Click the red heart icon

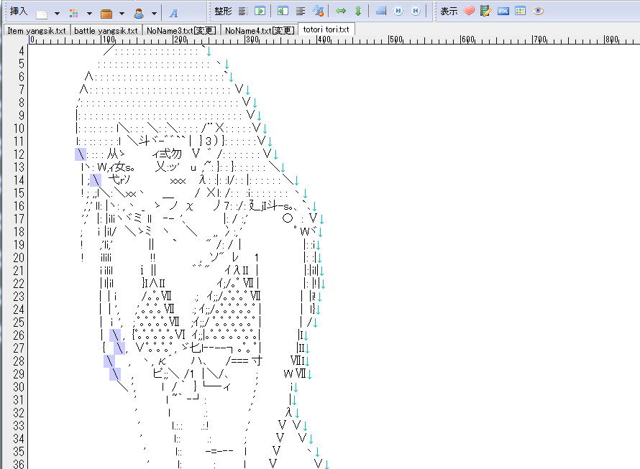[x=469, y=11]
